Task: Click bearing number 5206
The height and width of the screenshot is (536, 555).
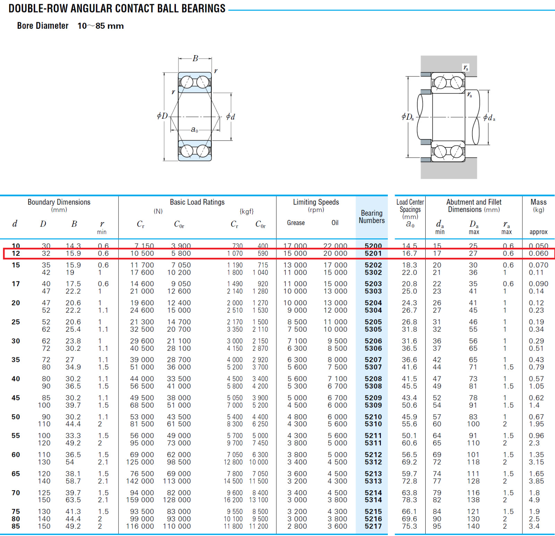Action: [373, 341]
